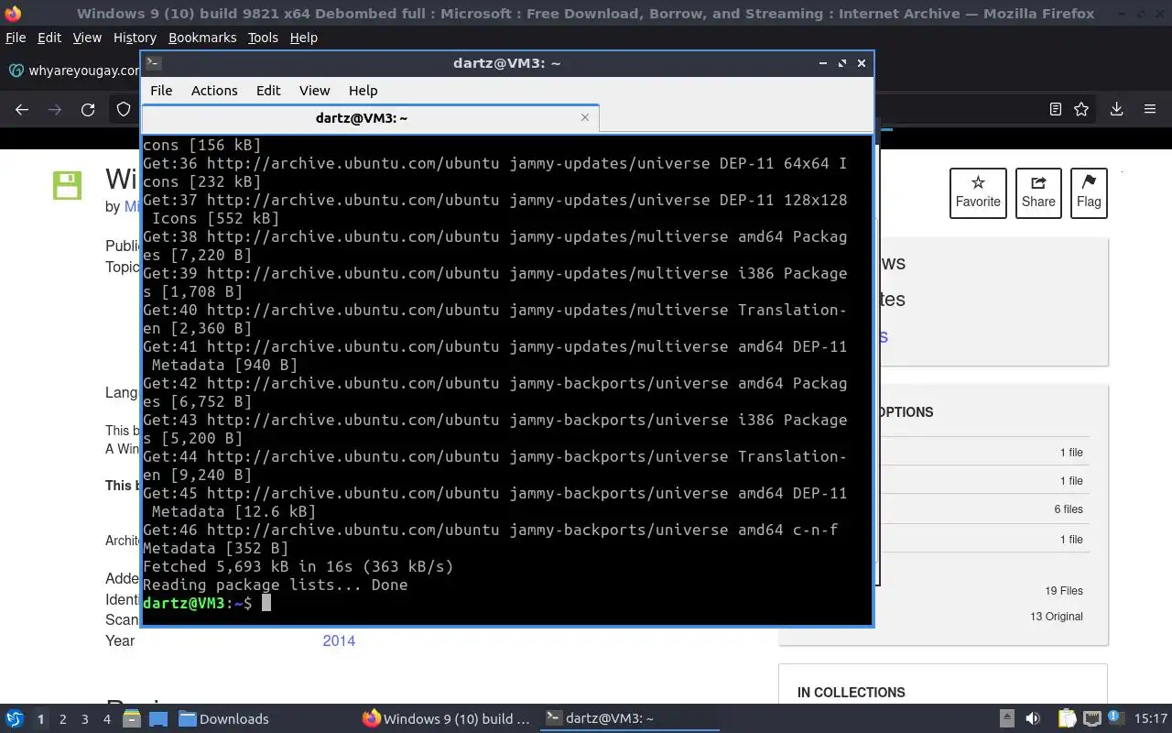1172x733 pixels.
Task: Close the dartz@VM3 terminal tab
Action: point(585,117)
